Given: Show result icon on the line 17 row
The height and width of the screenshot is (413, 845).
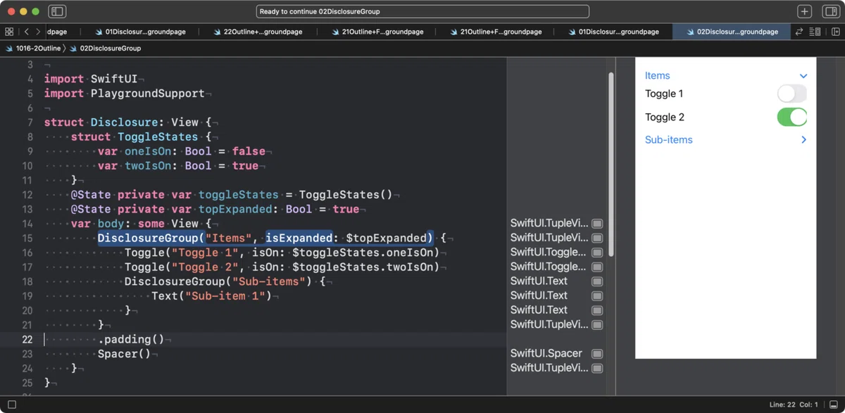Looking at the screenshot, I should tap(597, 267).
